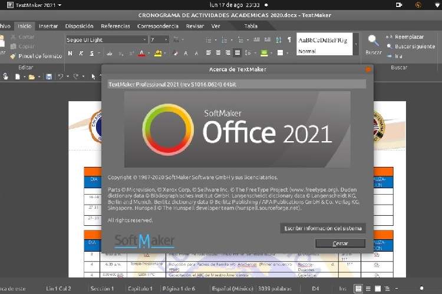Open the Insertar ribbon tab
Screen dimensions: 442x294
pyautogui.click(x=48, y=26)
